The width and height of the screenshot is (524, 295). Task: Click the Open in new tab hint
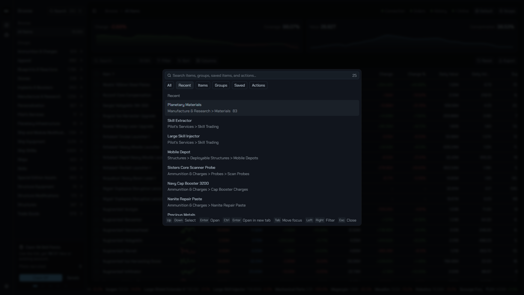point(247,220)
